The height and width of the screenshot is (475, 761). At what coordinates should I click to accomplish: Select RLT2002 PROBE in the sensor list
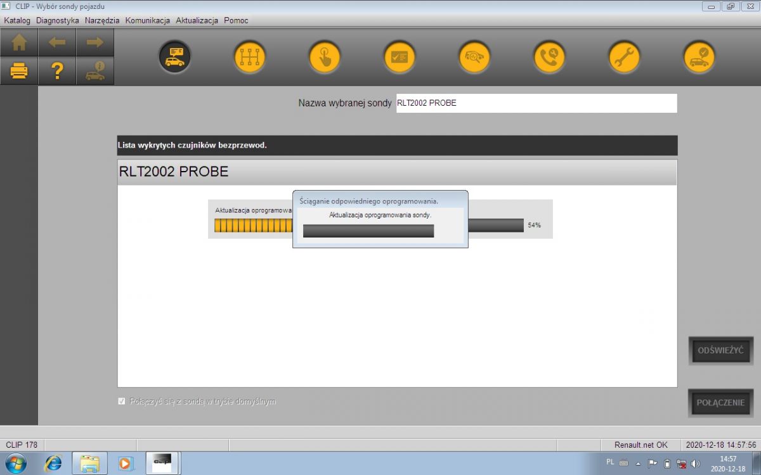[x=397, y=172]
